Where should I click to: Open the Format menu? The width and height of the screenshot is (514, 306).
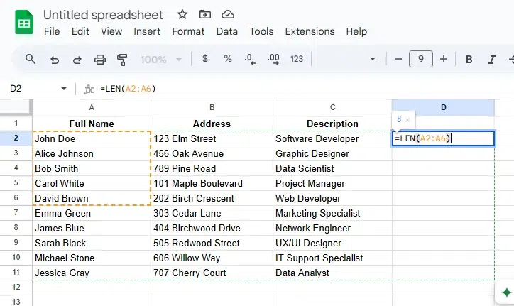point(188,31)
